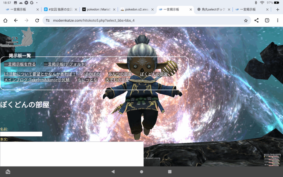The height and width of the screenshot is (177, 283).
Task: Open the 一言掲示板を作る link
Action: click(20, 64)
